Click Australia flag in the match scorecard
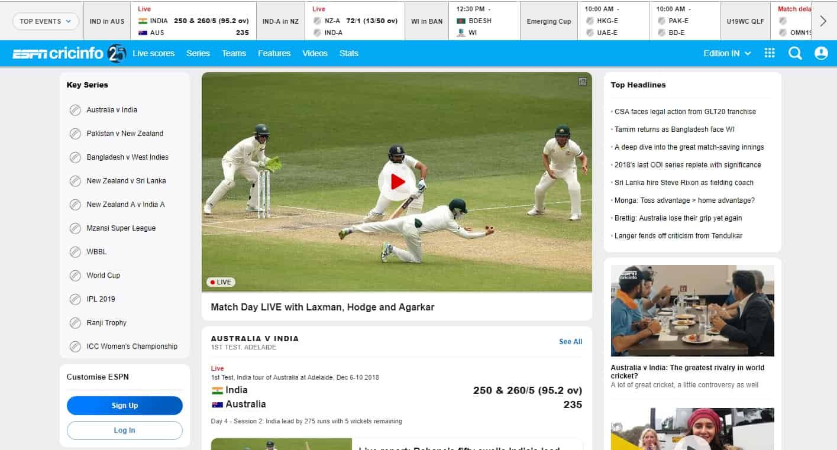837x450 pixels. [217, 404]
